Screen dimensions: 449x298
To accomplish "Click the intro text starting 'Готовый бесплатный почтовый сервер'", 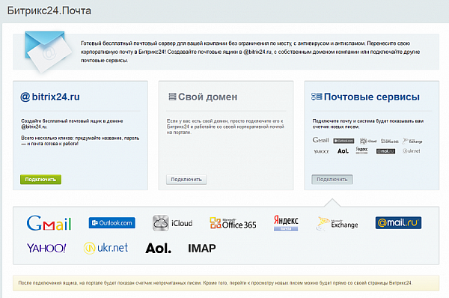I will click(x=250, y=52).
